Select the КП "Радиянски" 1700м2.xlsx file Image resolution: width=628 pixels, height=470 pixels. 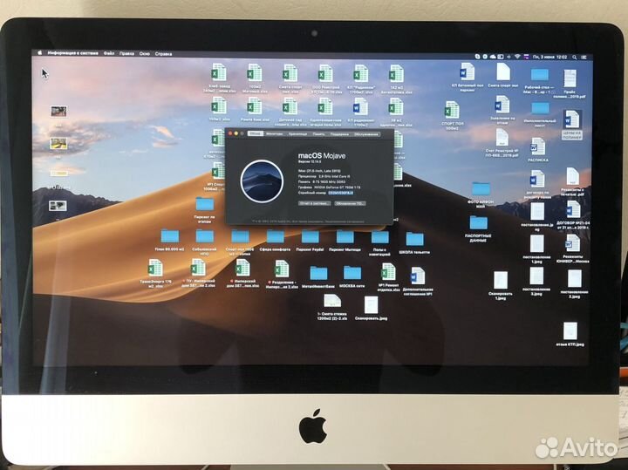360,78
